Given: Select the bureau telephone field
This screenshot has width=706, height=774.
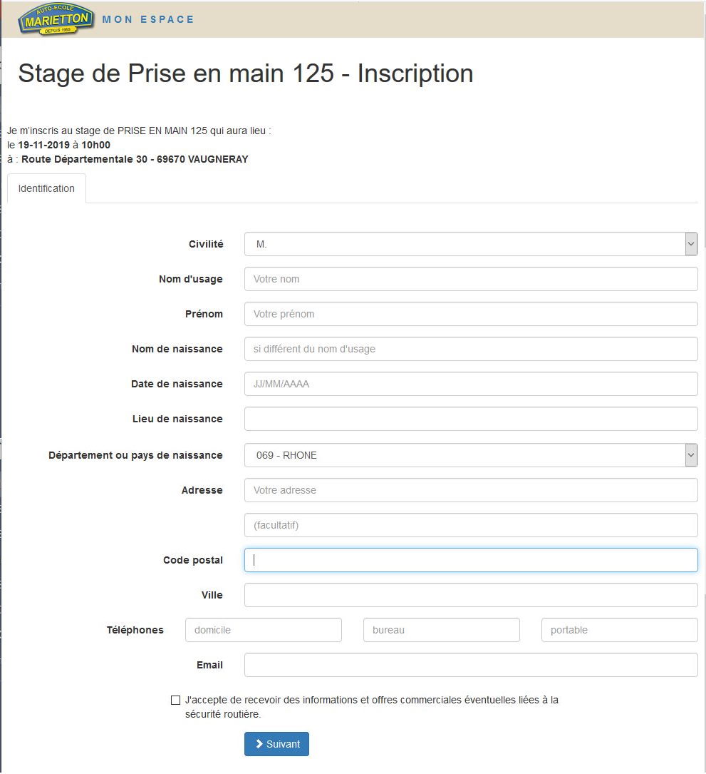Looking at the screenshot, I should point(441,630).
